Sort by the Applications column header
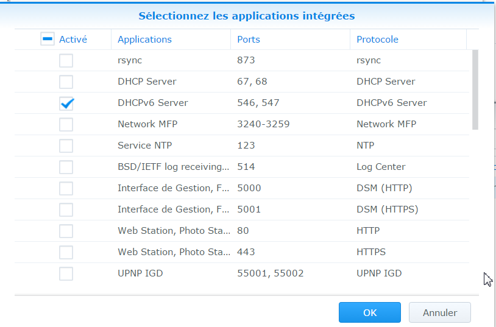Viewport: 496px width, 327px height. pos(144,39)
